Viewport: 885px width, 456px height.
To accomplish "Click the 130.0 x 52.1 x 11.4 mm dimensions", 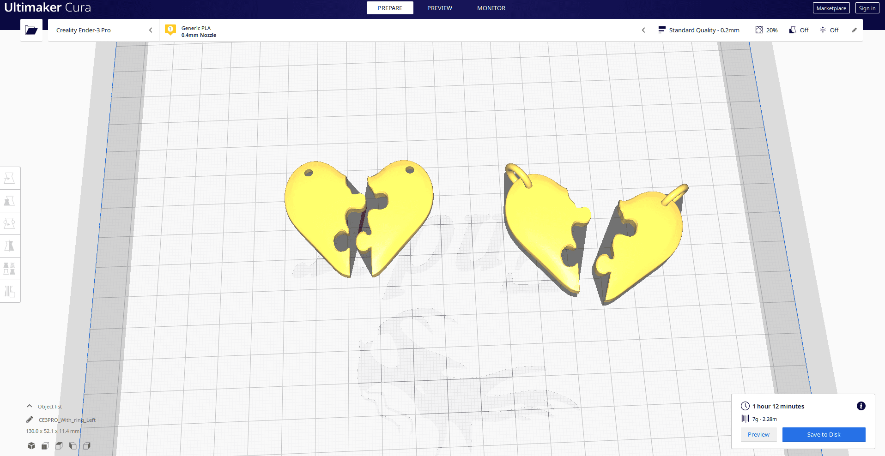I will (x=53, y=431).
